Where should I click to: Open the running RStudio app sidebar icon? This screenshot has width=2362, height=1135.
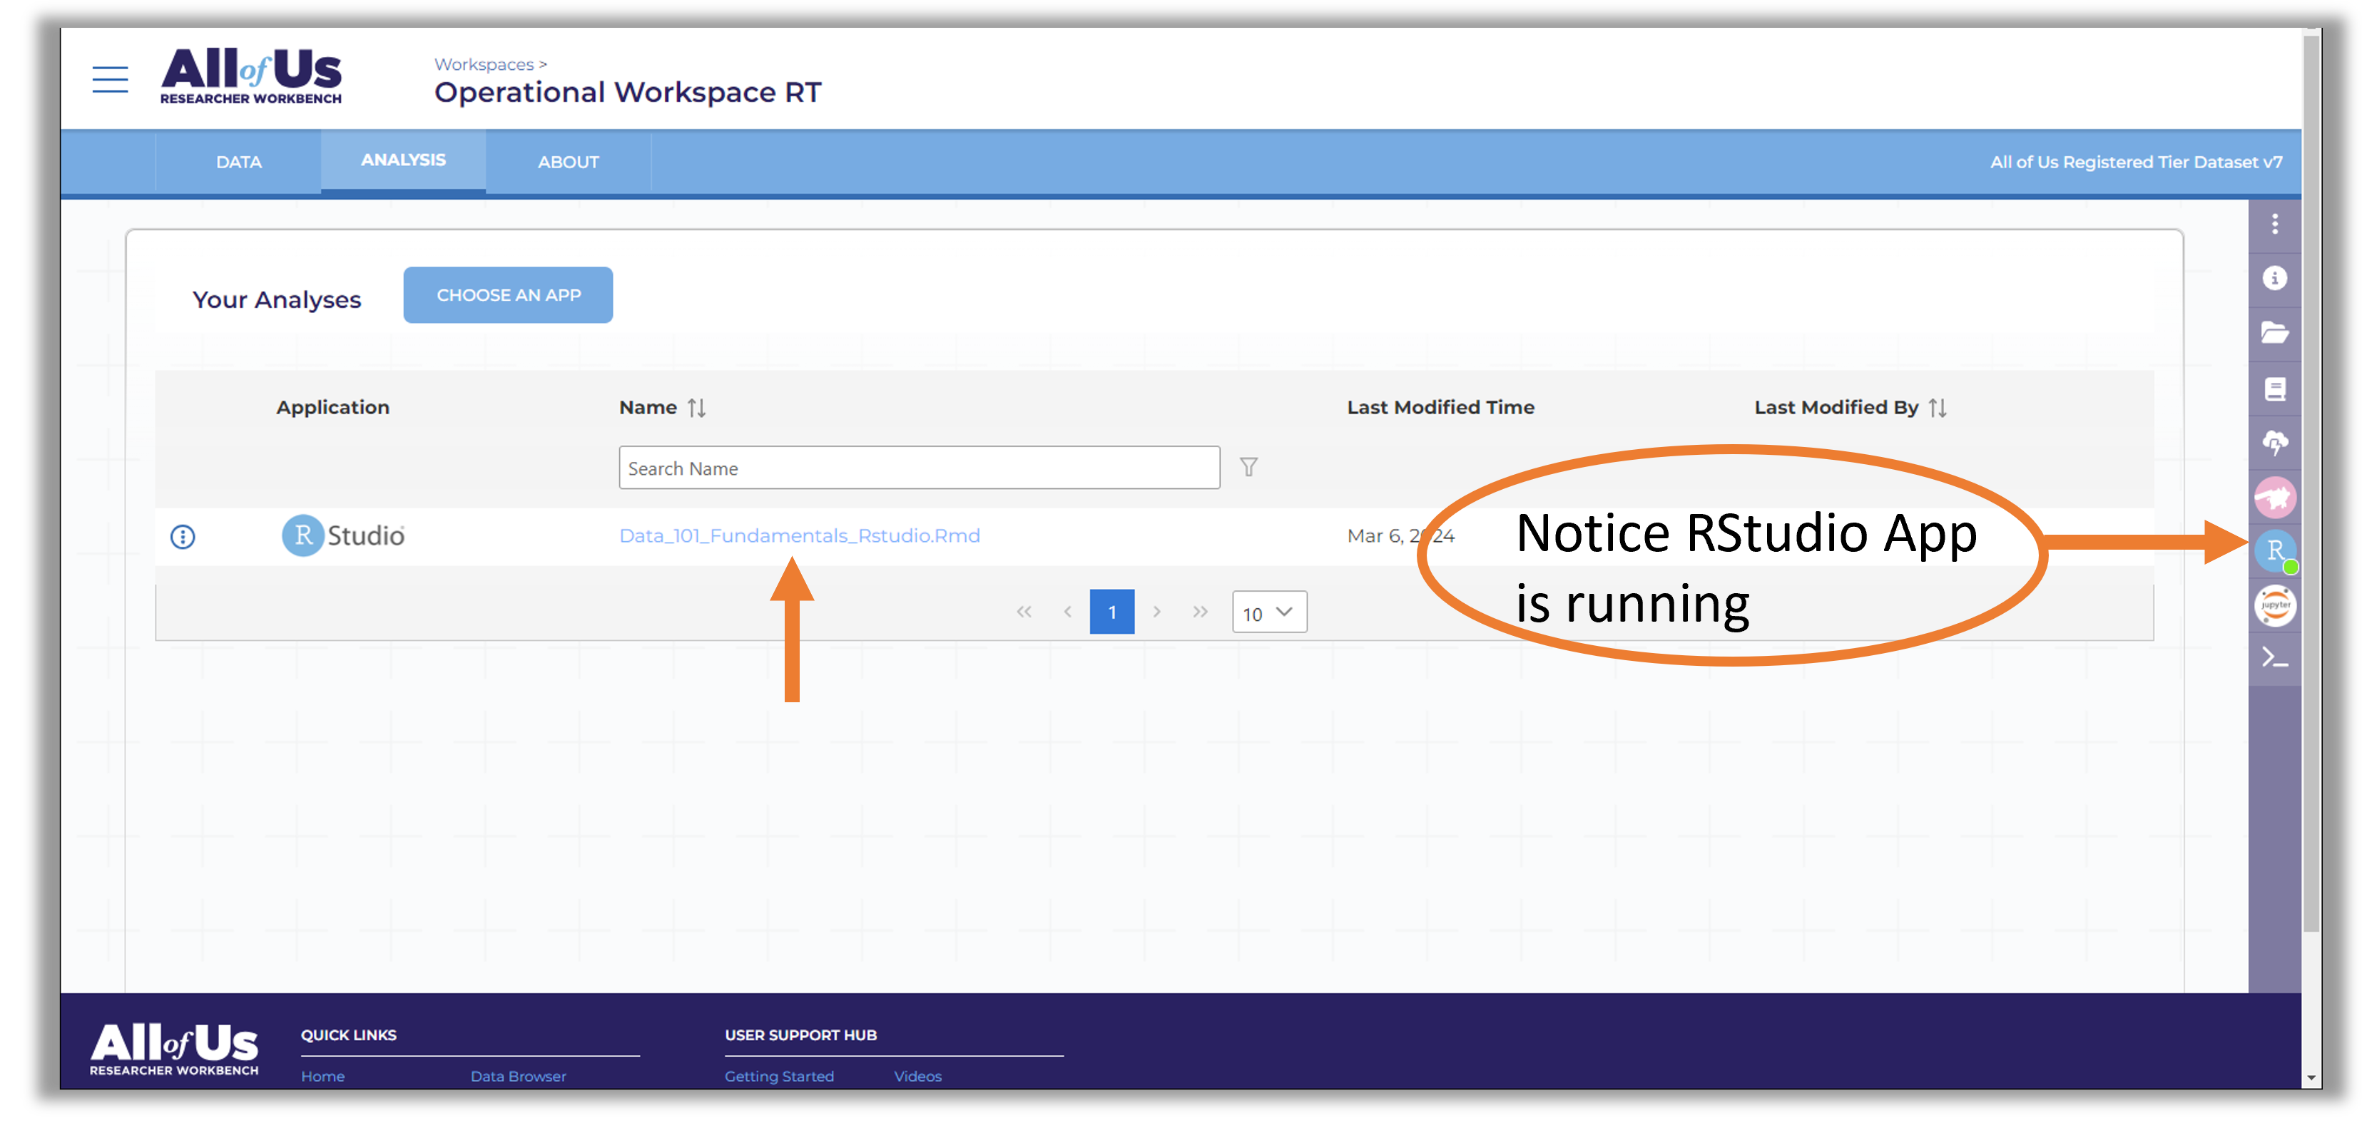2275,552
